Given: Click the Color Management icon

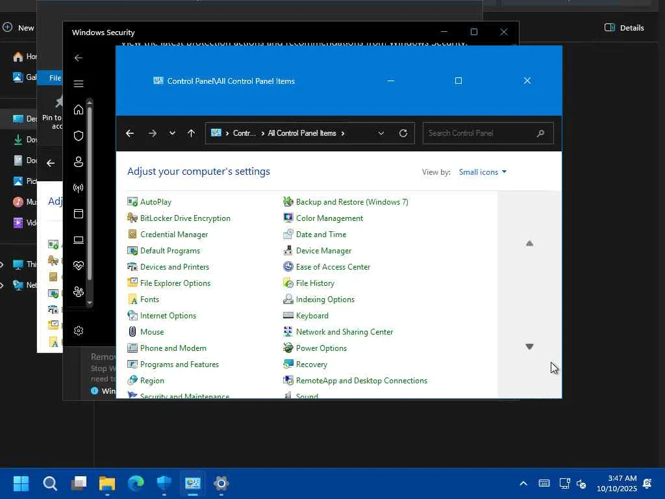Looking at the screenshot, I should coord(288,218).
